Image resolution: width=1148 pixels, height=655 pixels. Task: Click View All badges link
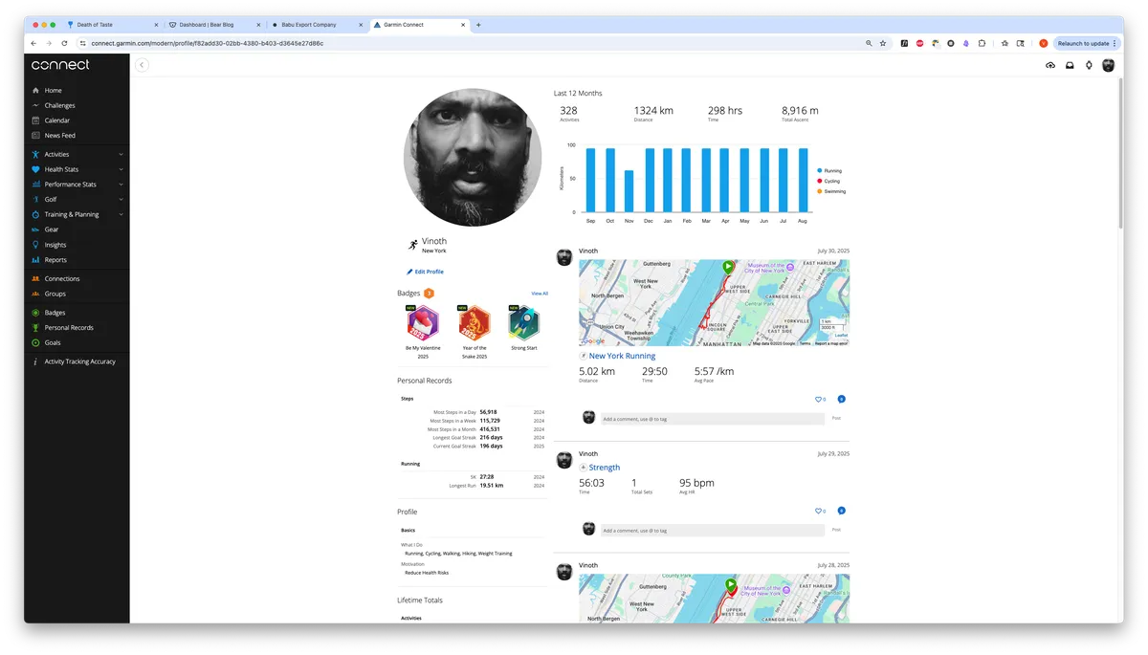point(540,294)
